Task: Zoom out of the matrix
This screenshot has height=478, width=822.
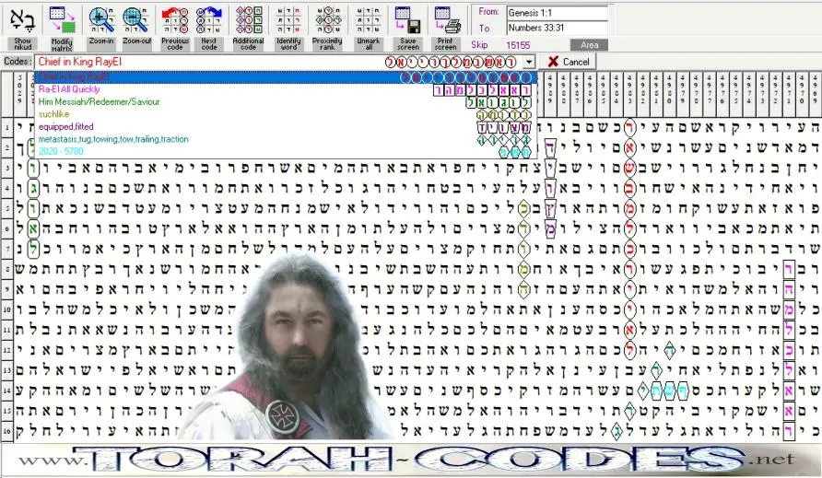Action: tap(136, 28)
